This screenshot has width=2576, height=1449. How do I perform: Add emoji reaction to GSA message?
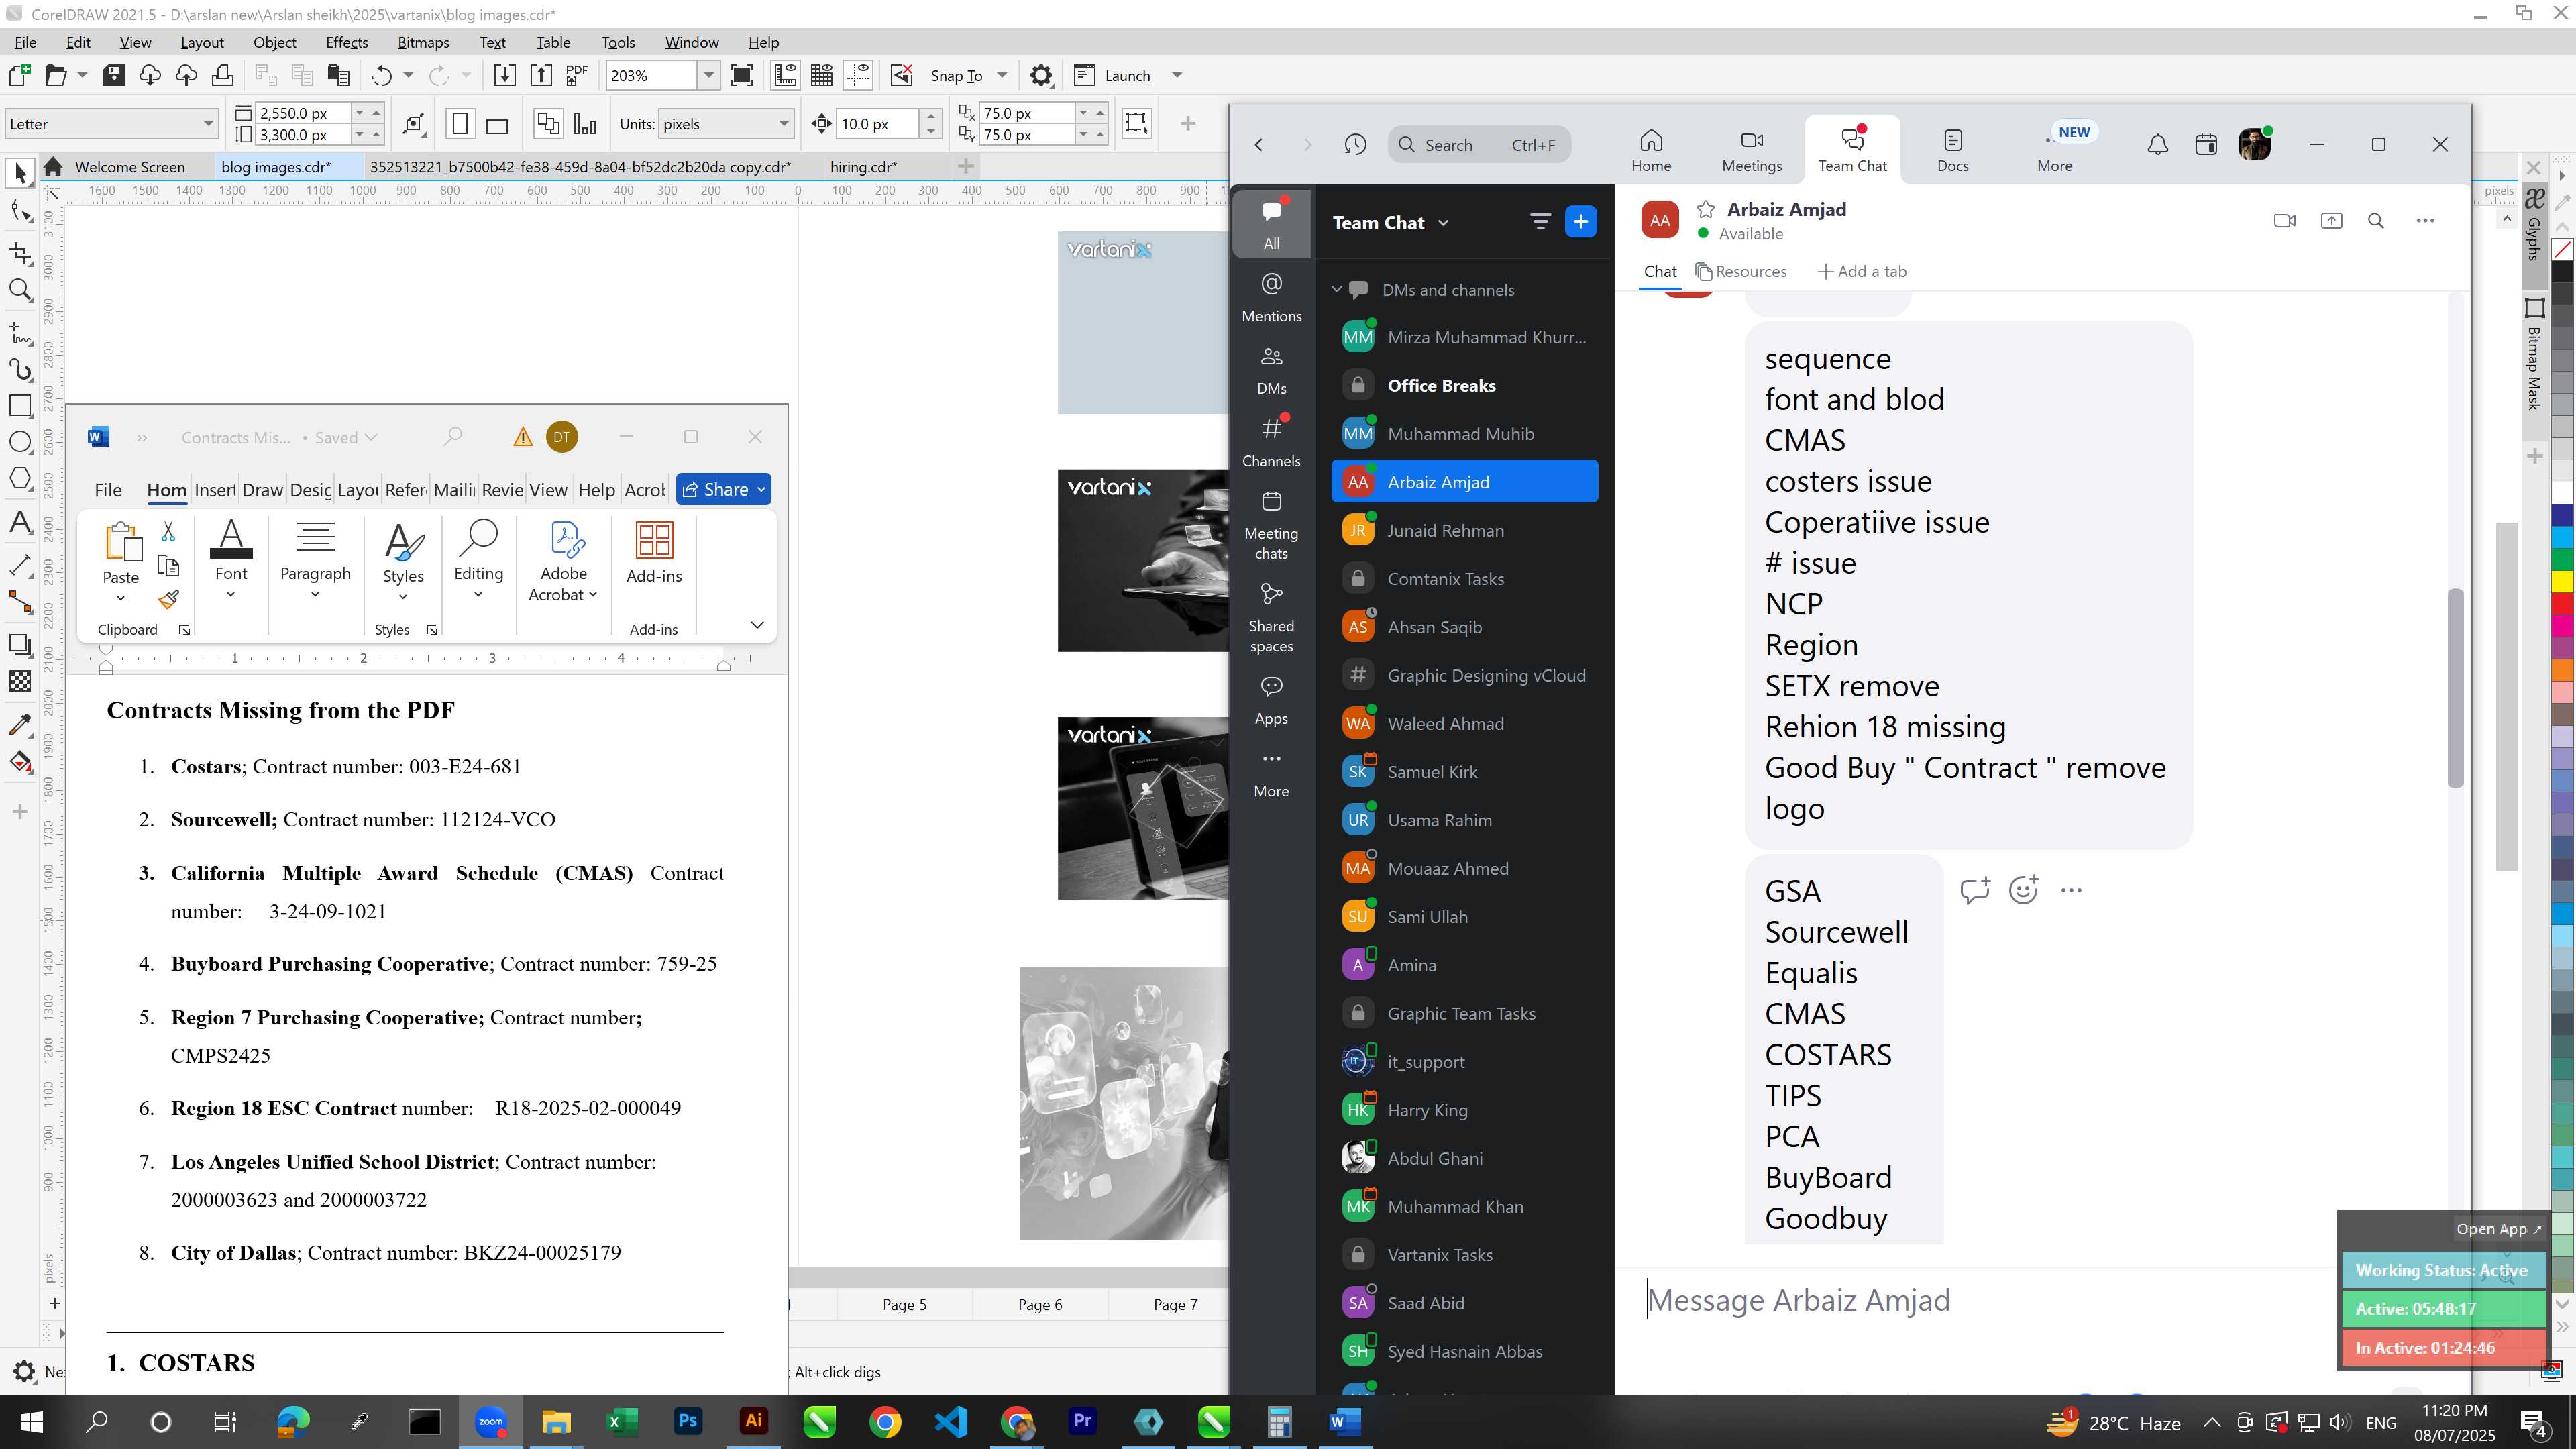click(x=2023, y=889)
